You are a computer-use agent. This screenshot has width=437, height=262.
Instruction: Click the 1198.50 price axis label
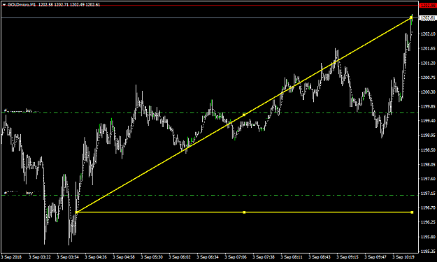(428, 150)
